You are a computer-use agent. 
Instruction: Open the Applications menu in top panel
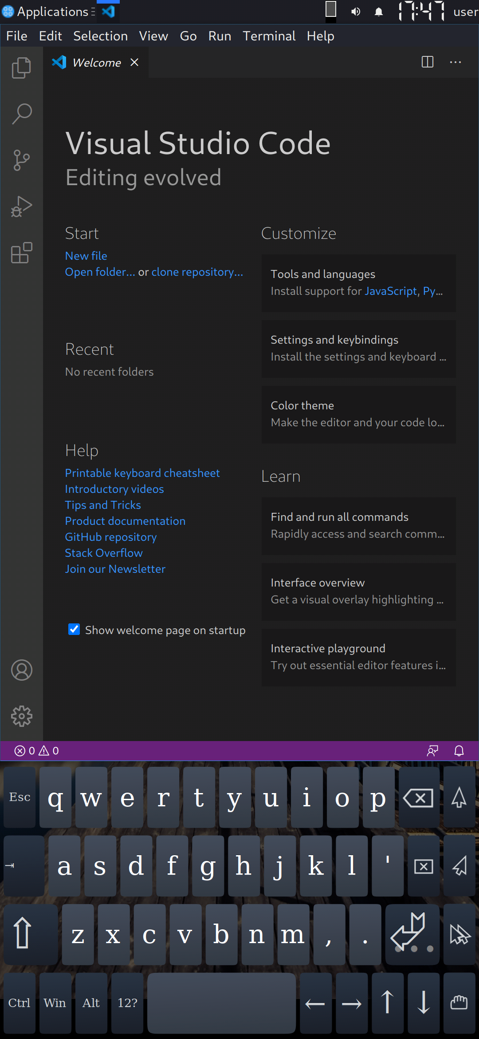[x=48, y=12]
